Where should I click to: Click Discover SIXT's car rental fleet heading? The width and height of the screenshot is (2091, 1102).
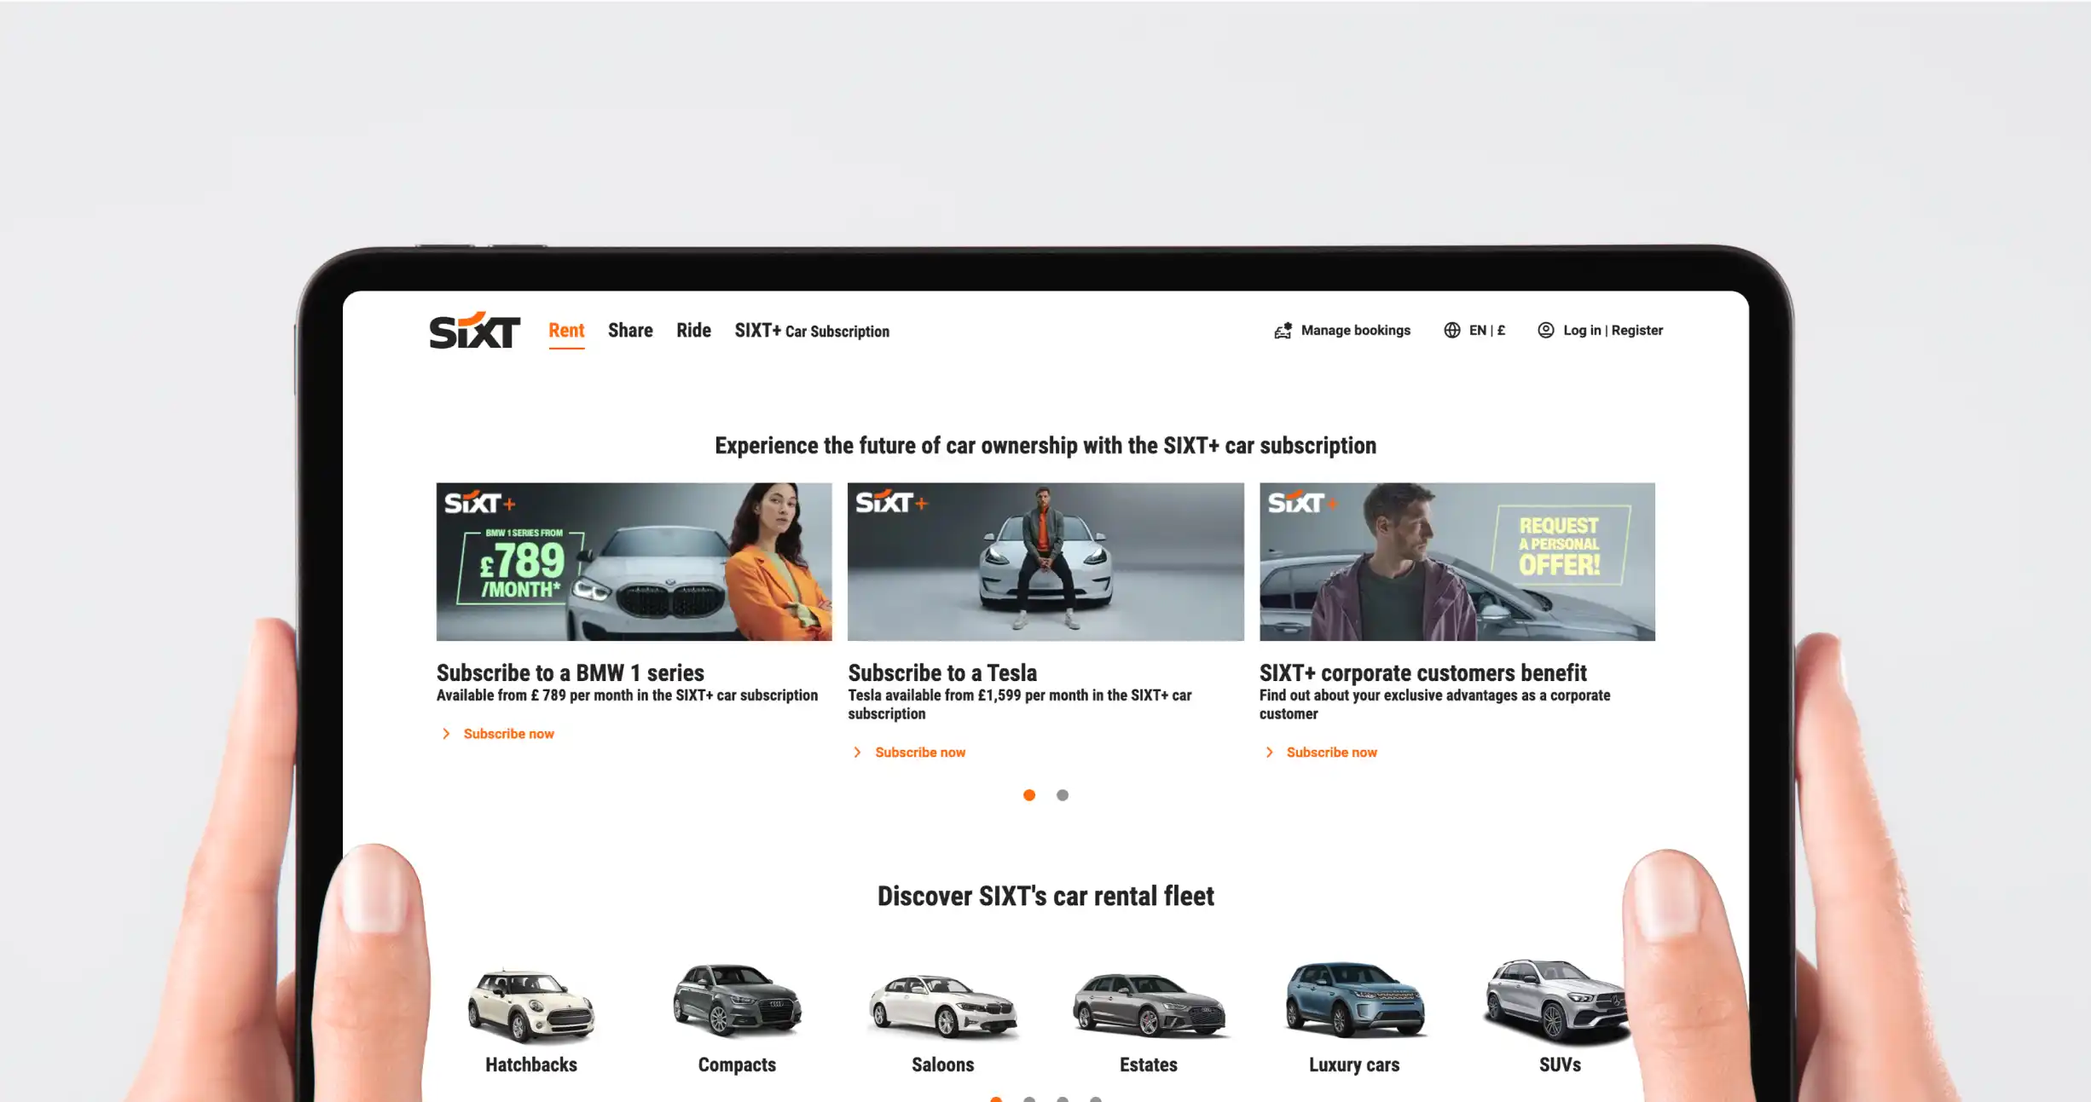coord(1045,896)
